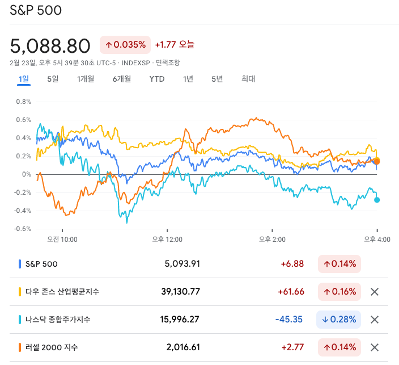399x365 pixels.
Task: Select the 최대 range tab
Action: coord(248,79)
